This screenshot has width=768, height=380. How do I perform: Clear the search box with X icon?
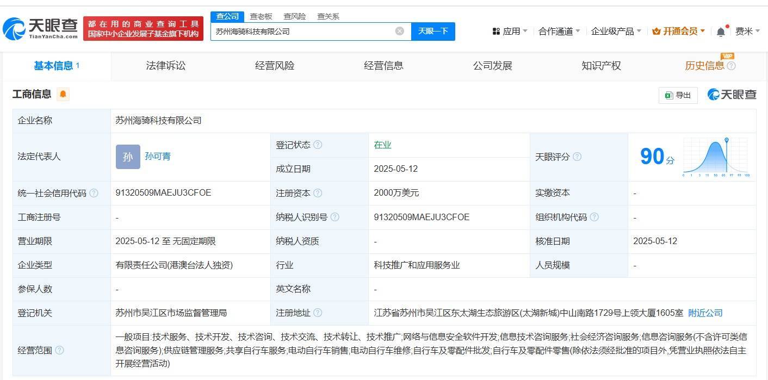click(399, 31)
